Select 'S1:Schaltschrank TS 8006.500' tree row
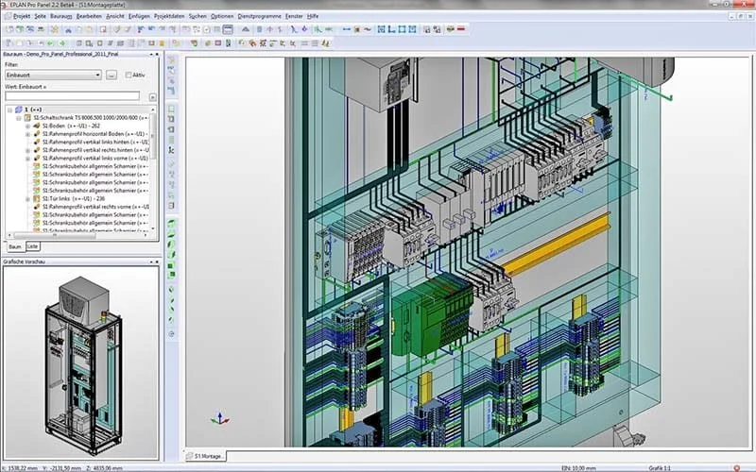Viewport: 756px width, 472px height. [91, 117]
